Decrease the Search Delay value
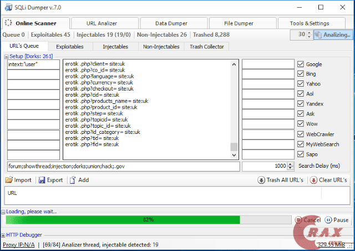355x251 pixels. (x=290, y=168)
